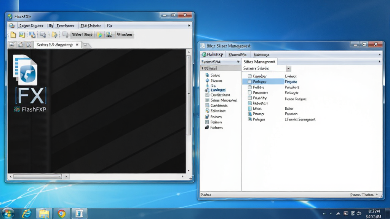The width and height of the screenshot is (390, 219).
Task: Click the black folder icon at bottom of tree
Action: click(x=207, y=127)
